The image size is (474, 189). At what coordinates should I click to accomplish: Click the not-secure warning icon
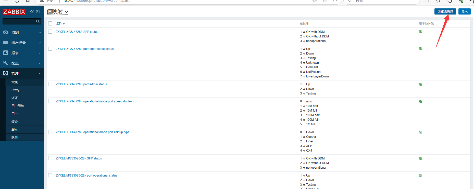pos(42,1)
